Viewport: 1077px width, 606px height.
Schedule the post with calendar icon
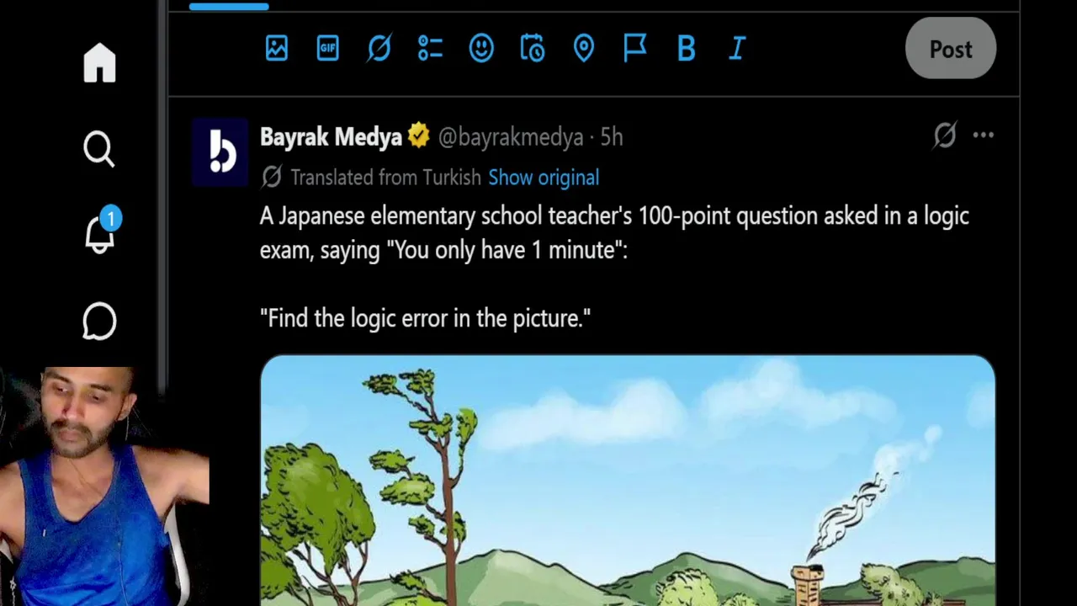tap(533, 48)
